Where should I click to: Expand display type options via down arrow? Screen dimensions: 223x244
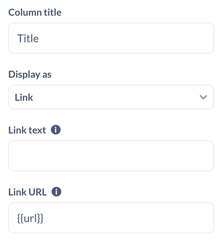click(203, 97)
